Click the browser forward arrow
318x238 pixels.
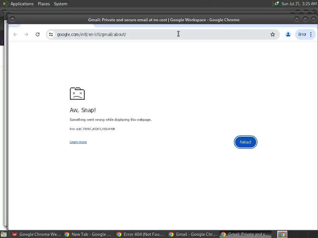(x=26, y=34)
